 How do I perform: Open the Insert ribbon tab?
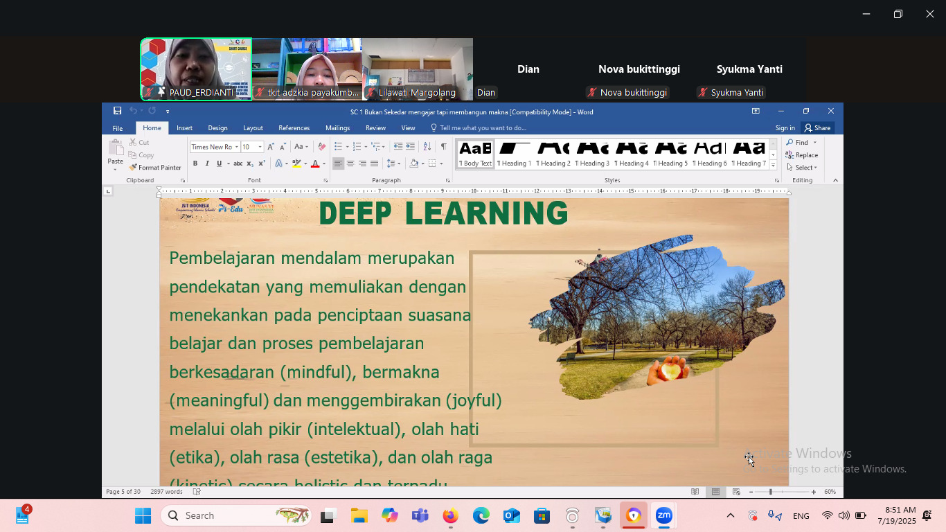184,128
